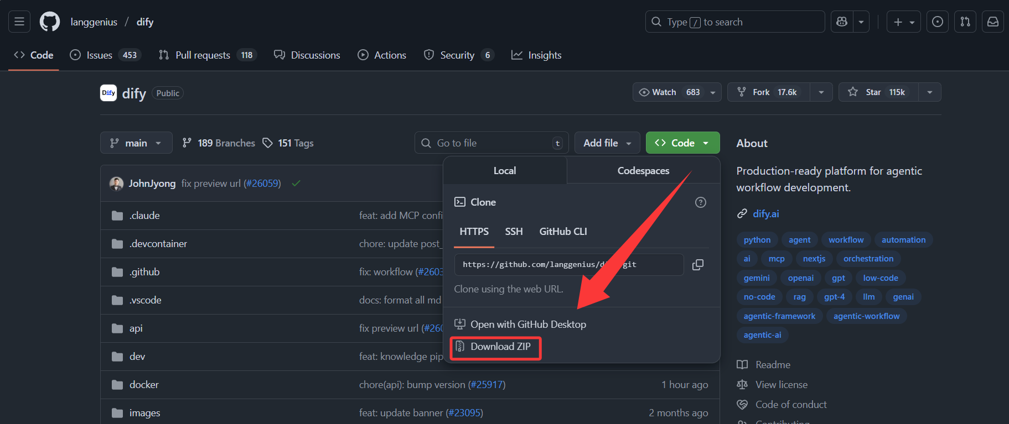
Task: Open the Pull requests tab
Action: [208, 55]
